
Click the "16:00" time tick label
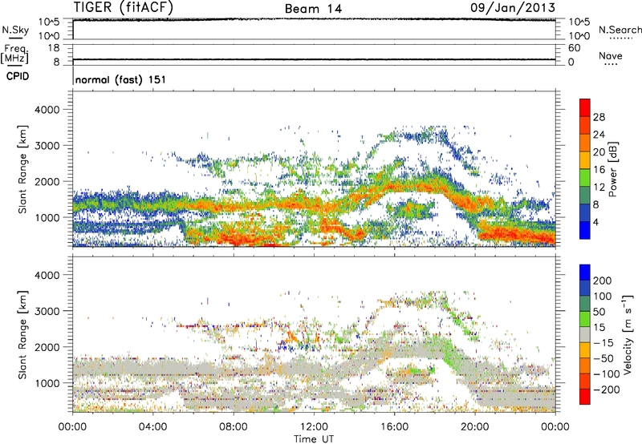coord(394,427)
